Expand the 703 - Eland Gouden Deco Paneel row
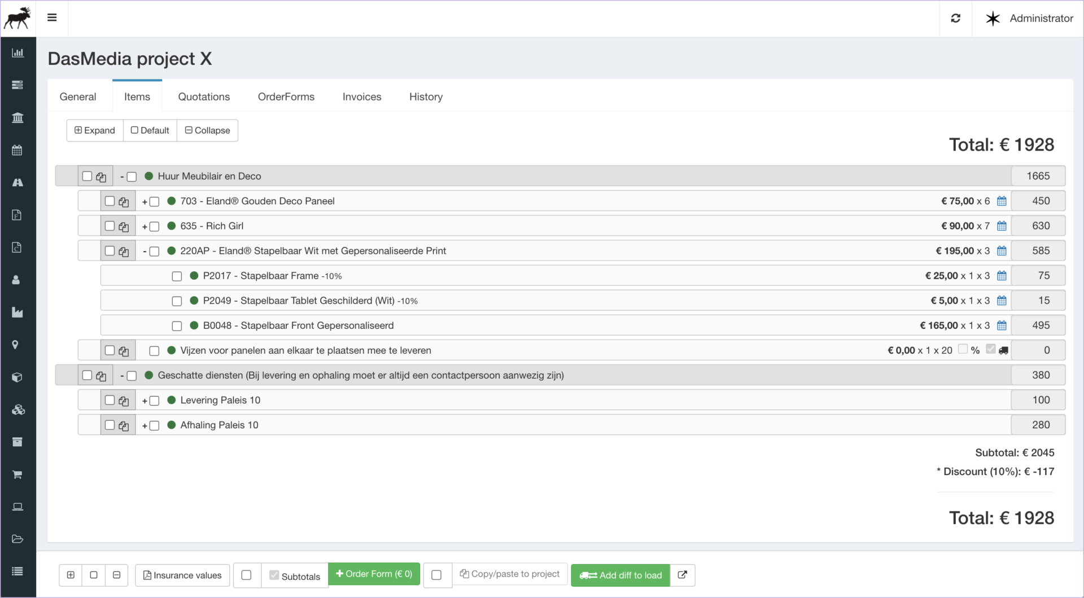Image resolution: width=1084 pixels, height=598 pixels. [145, 202]
